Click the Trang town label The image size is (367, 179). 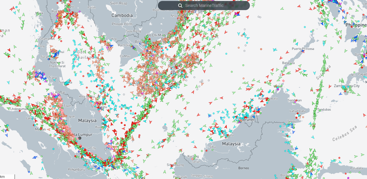[x=52, y=78]
